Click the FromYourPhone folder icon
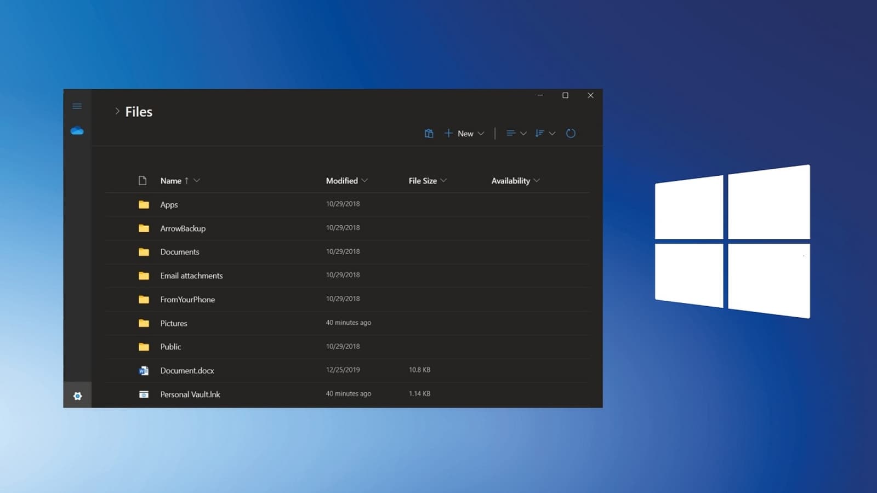Image resolution: width=877 pixels, height=493 pixels. 144,299
